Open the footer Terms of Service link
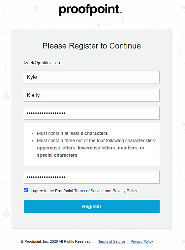 112,241
